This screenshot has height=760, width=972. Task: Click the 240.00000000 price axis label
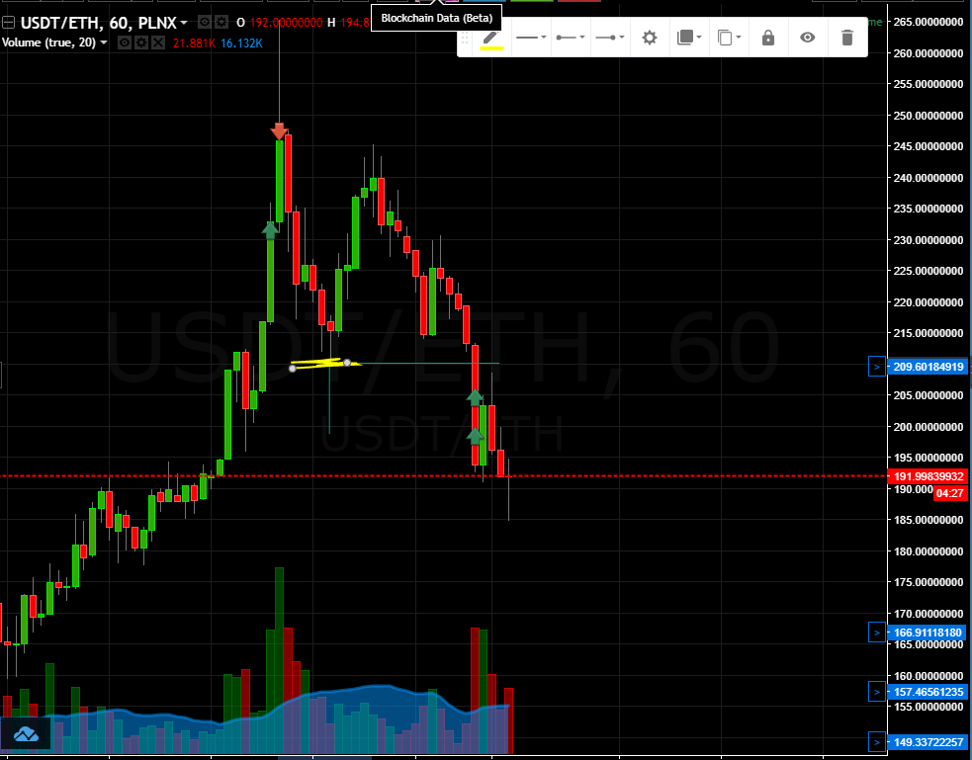point(928,178)
